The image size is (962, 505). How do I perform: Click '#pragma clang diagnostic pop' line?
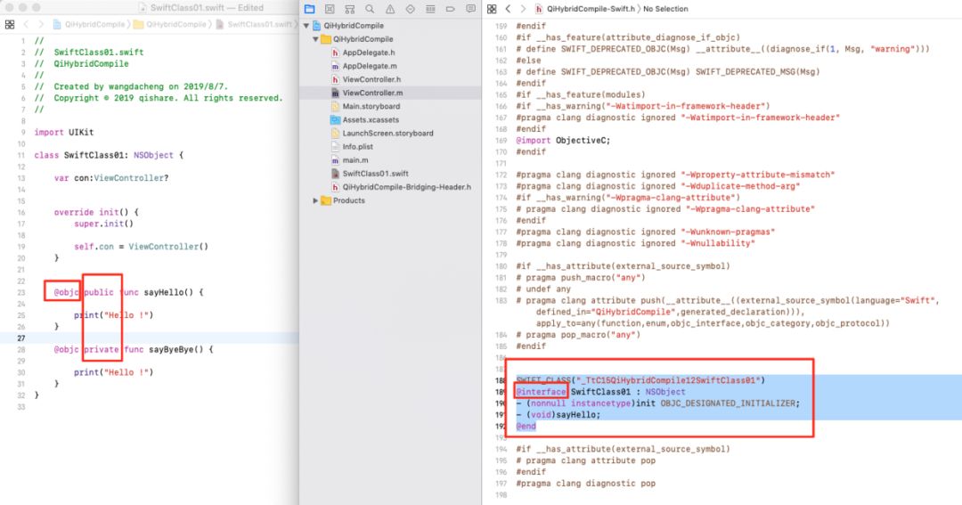pos(586,484)
